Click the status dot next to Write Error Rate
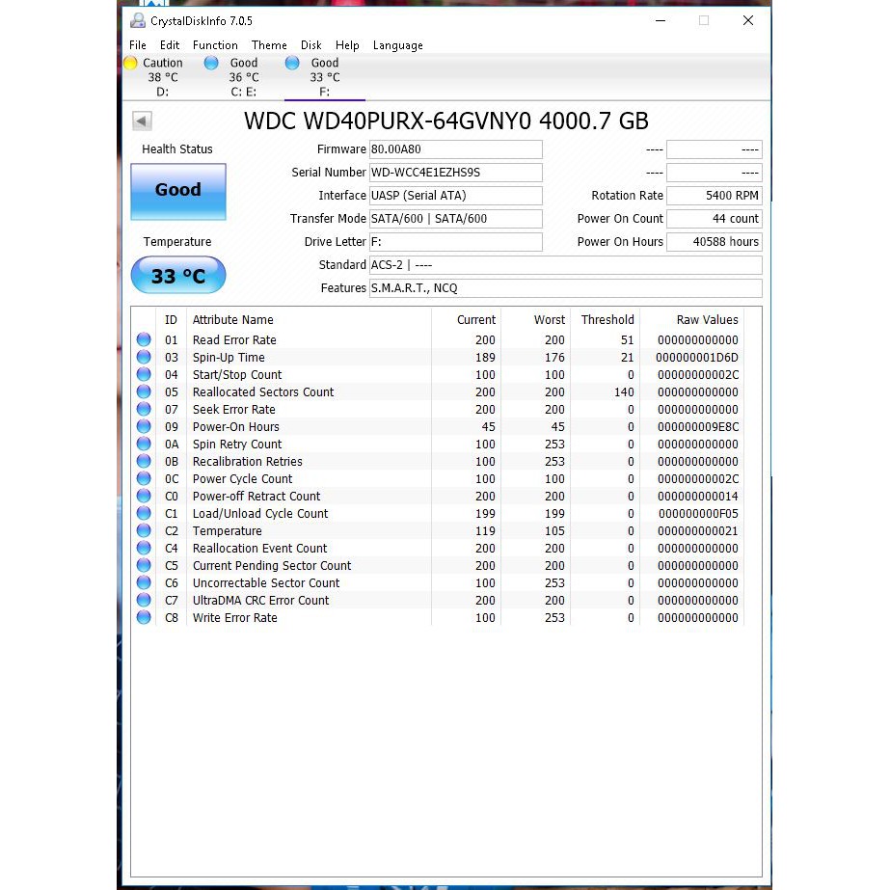 click(143, 617)
